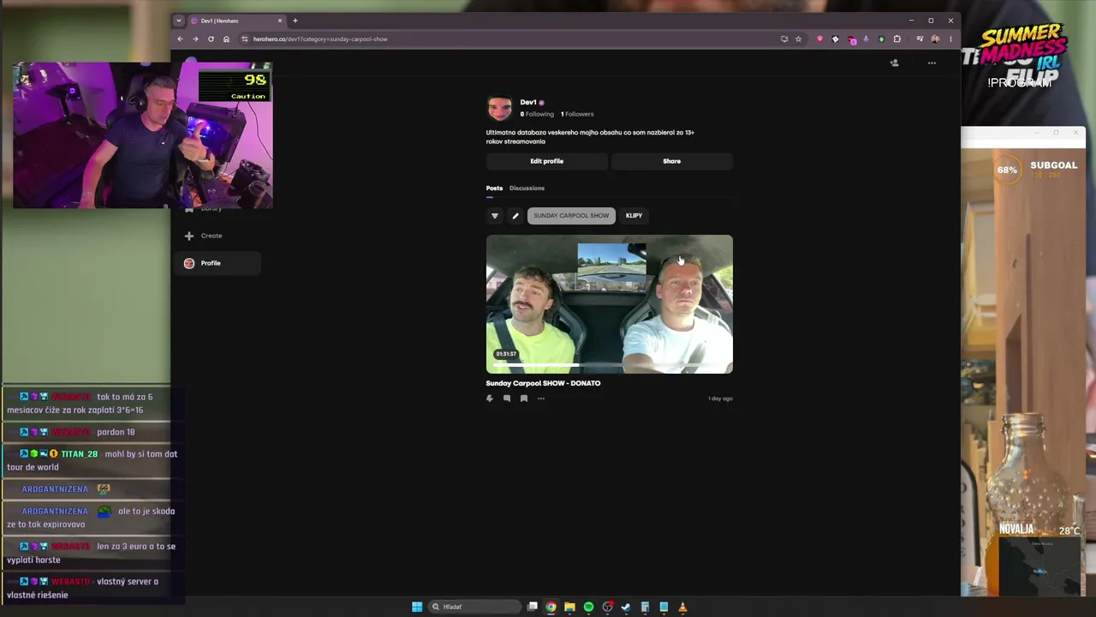Open the 1 Followers list

tap(577, 114)
